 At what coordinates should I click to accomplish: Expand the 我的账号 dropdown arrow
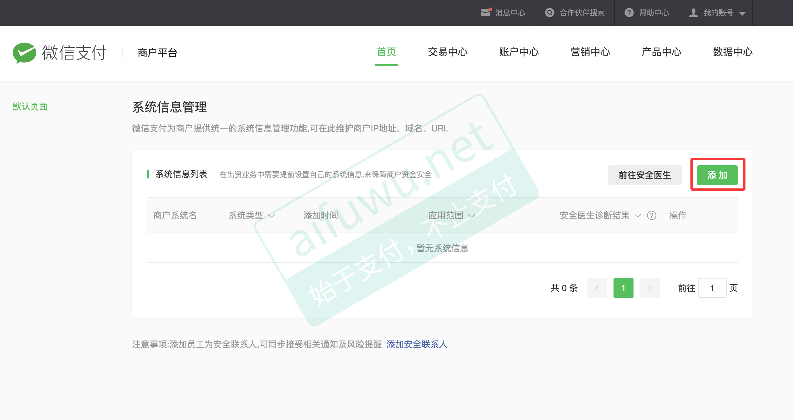click(742, 13)
